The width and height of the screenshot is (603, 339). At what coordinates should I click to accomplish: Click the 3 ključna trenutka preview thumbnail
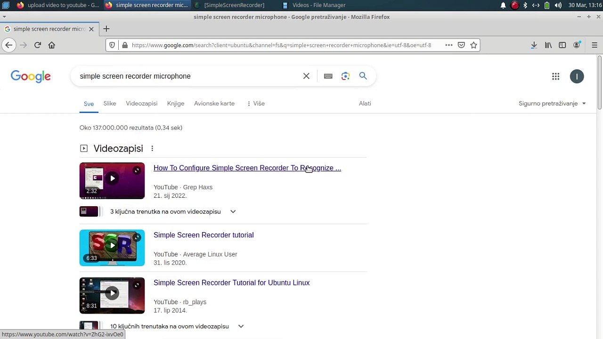point(89,211)
